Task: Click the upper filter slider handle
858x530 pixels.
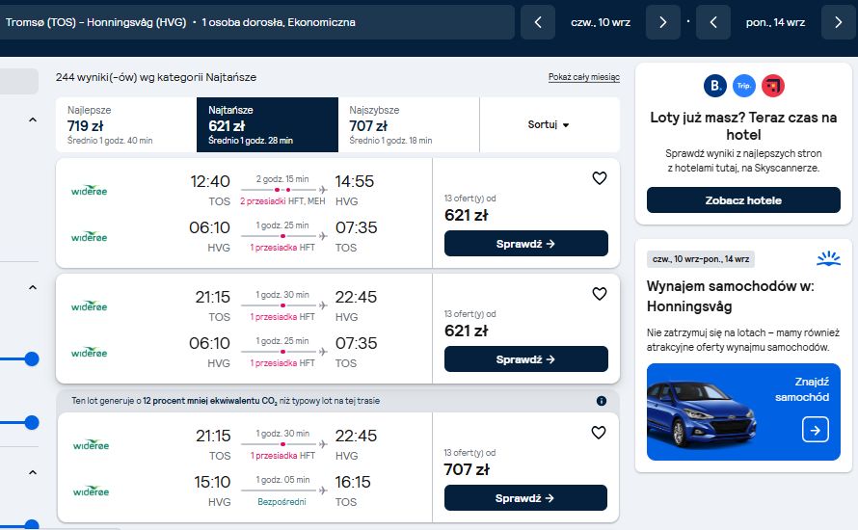Action: pyautogui.click(x=32, y=359)
